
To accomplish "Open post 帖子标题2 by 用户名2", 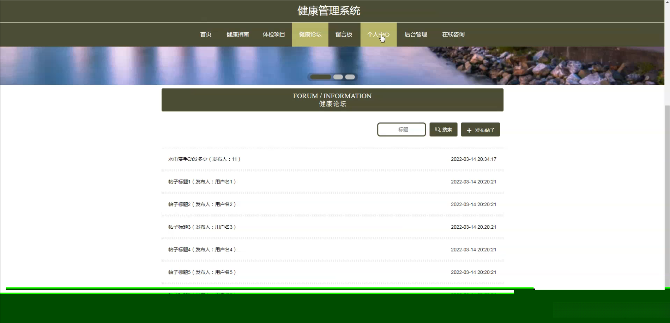I will [332, 204].
